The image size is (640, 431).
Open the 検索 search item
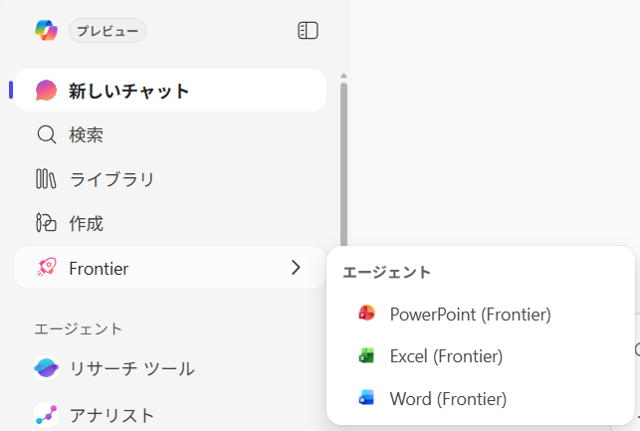pos(170,134)
